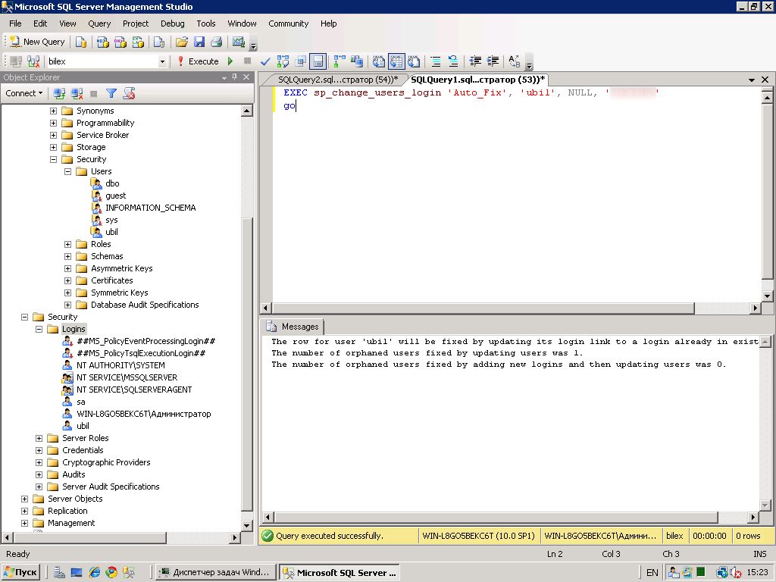The image size is (776, 582).
Task: Start debugging with the green arrow
Action: (230, 61)
